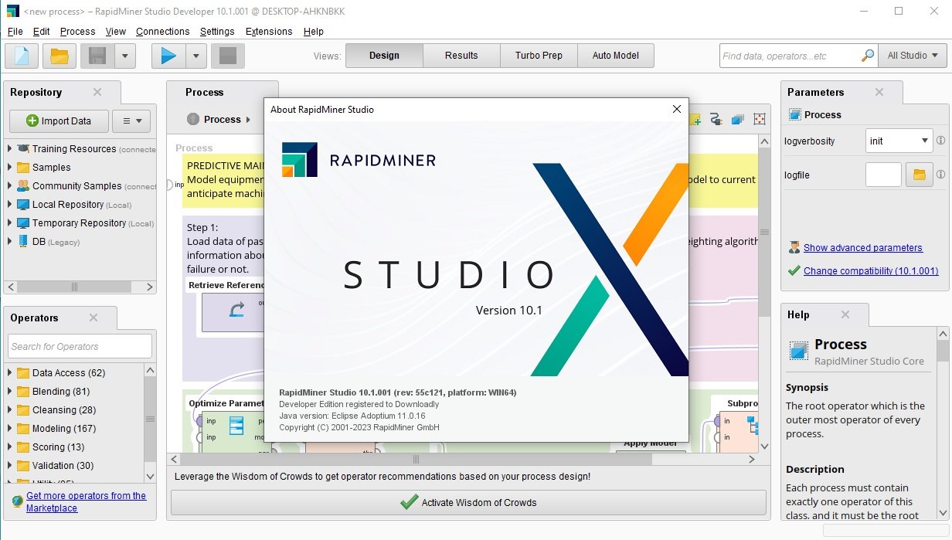Expand the Blending operators group
This screenshot has width=952, height=540.
(x=9, y=392)
